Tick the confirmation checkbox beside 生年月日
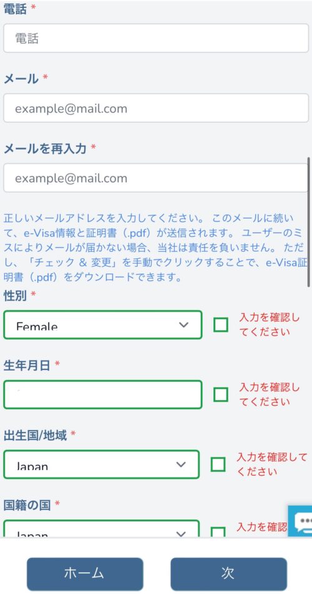 pyautogui.click(x=221, y=394)
